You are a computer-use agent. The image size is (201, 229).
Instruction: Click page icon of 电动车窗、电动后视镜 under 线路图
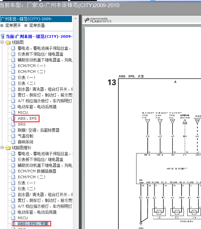[x=13, y=107]
